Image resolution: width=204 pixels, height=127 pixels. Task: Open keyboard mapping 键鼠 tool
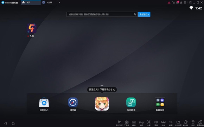134,123
